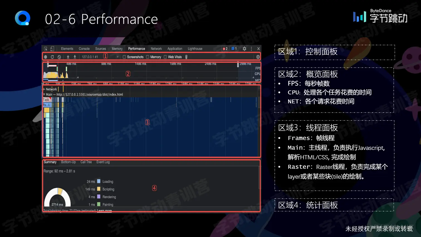Open DevTools settings gear icon
421x237 pixels.
click(x=244, y=49)
